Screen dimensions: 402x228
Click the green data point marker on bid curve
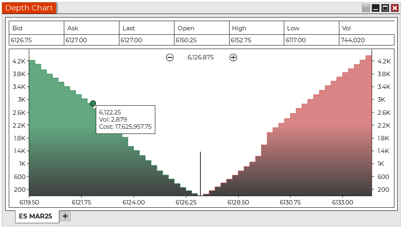tap(93, 103)
